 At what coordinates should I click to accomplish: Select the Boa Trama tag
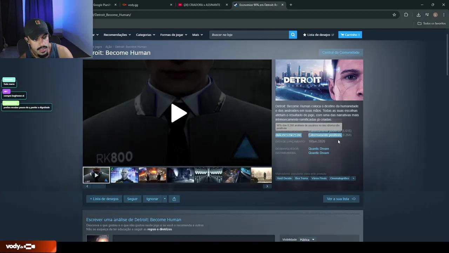pos(301,178)
